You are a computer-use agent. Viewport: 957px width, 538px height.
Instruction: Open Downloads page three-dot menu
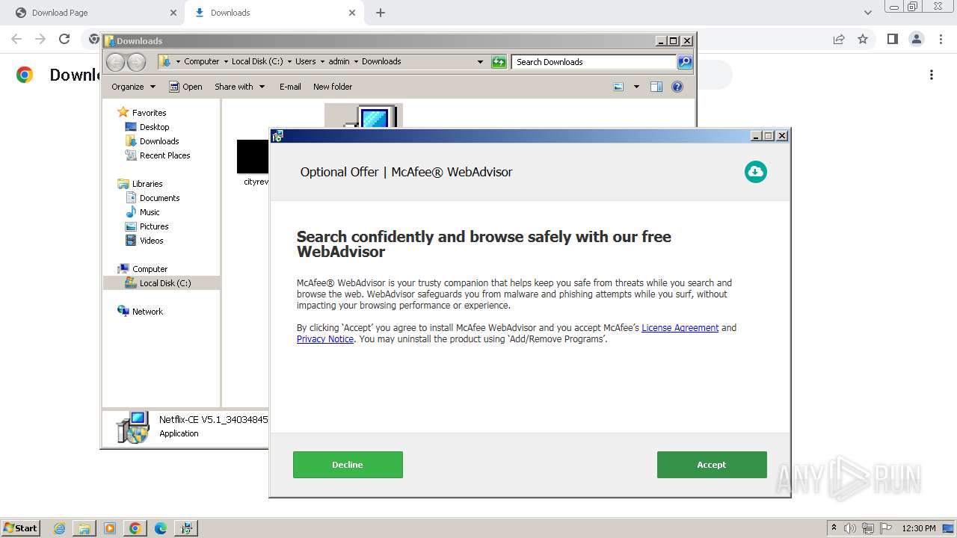(932, 75)
